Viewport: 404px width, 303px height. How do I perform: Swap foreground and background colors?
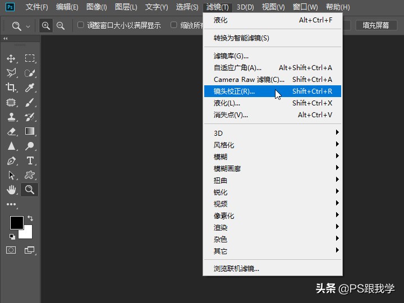30,218
